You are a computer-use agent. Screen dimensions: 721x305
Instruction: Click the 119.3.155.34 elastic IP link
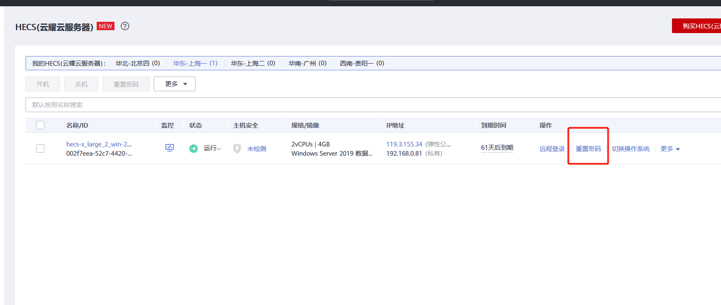(404, 144)
